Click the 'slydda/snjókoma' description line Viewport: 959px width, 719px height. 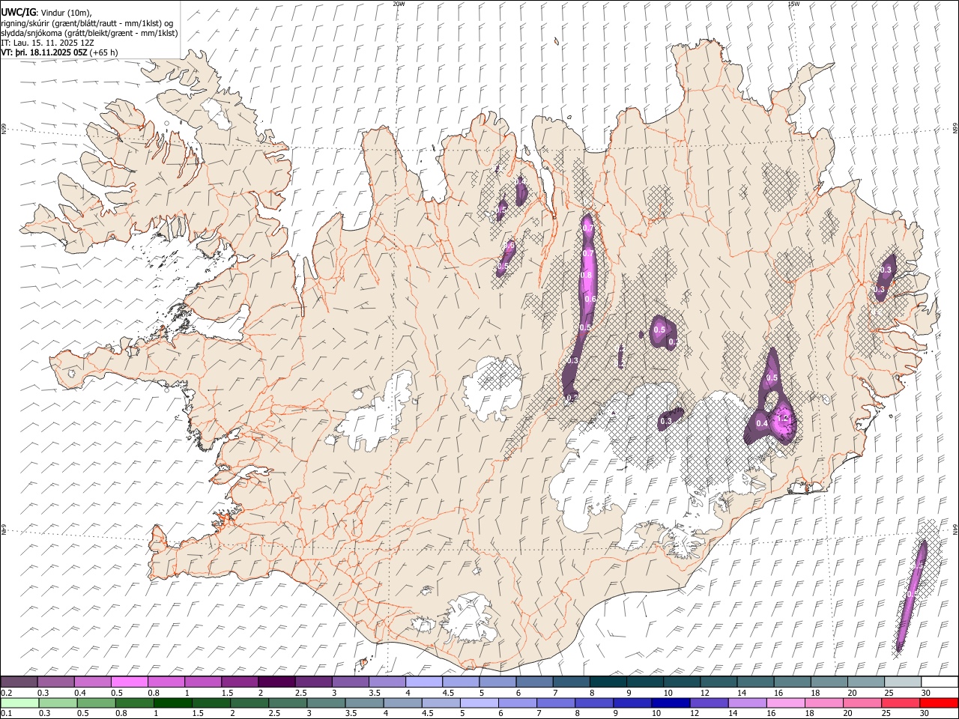click(x=89, y=33)
